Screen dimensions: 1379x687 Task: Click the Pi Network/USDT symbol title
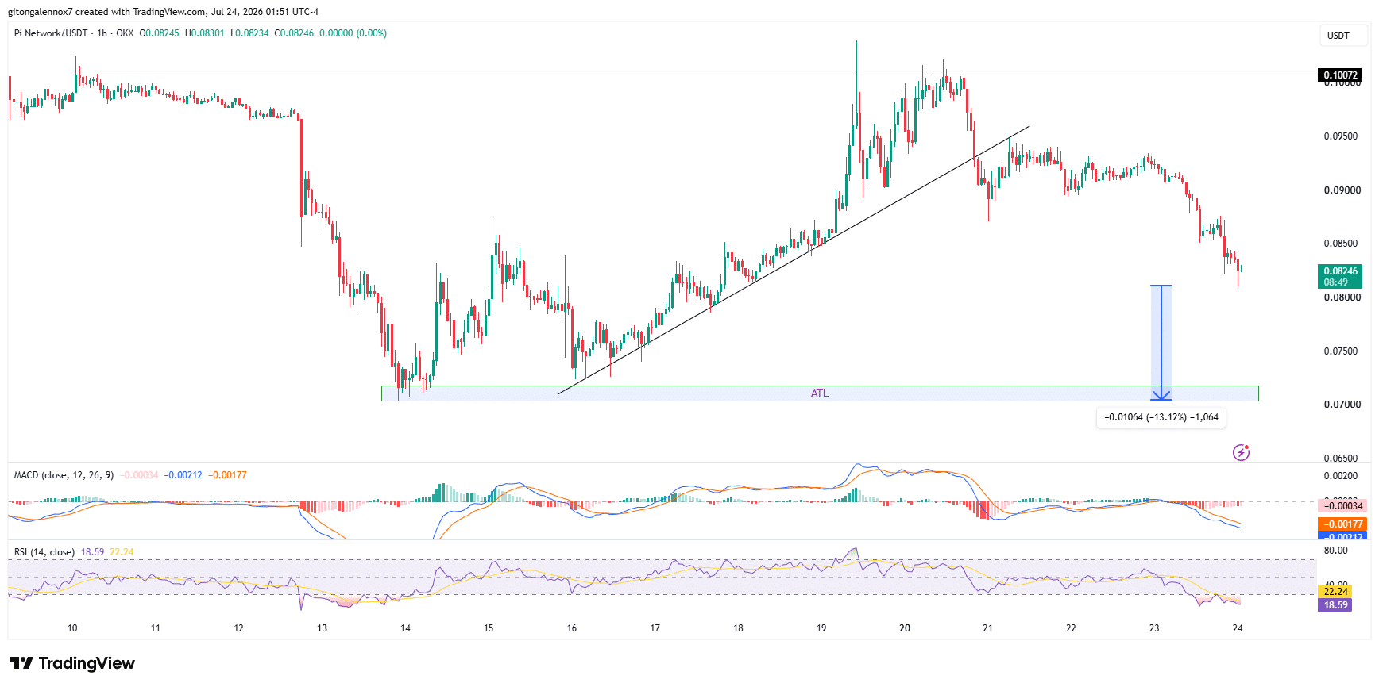[51, 33]
